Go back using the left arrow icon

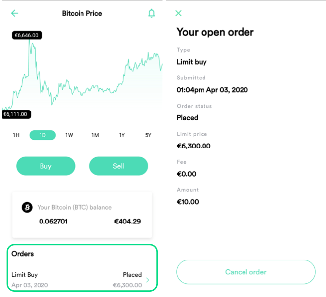[x=14, y=13]
